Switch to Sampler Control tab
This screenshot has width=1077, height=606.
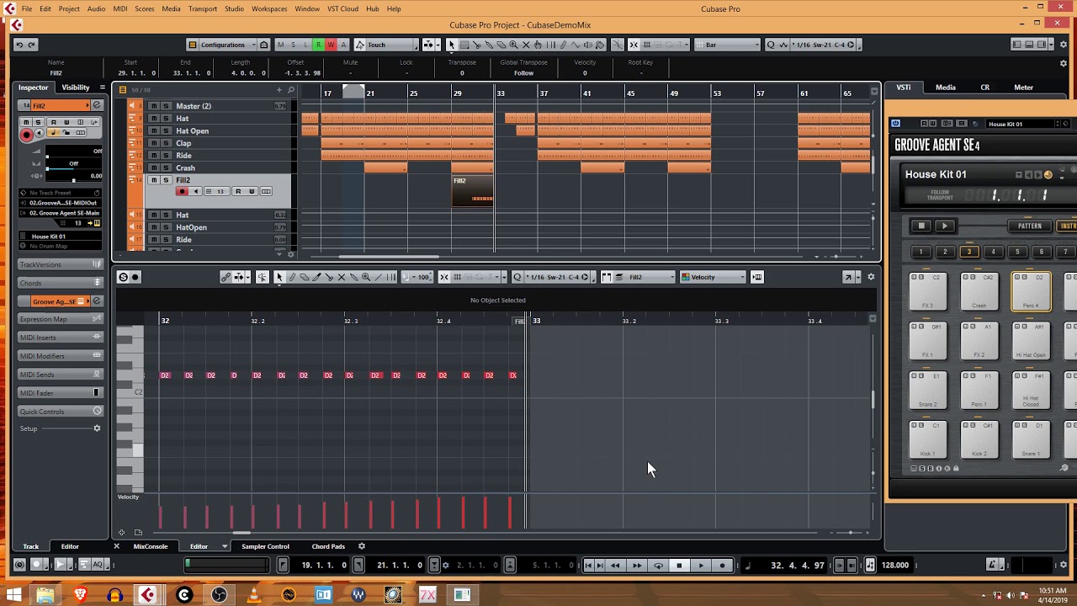265,546
